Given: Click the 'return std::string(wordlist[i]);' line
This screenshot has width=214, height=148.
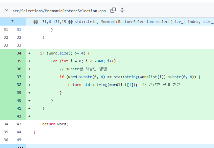Looking at the screenshot, I should pyautogui.click(x=103, y=85).
